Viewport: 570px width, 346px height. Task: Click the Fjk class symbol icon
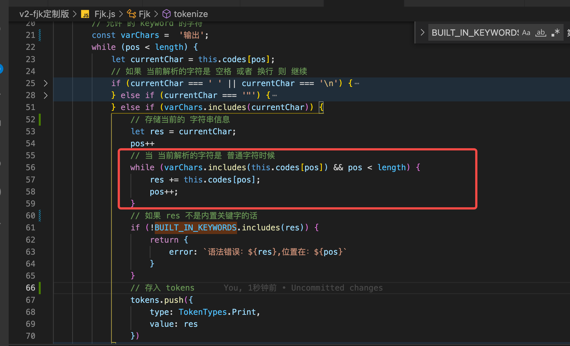pyautogui.click(x=131, y=14)
